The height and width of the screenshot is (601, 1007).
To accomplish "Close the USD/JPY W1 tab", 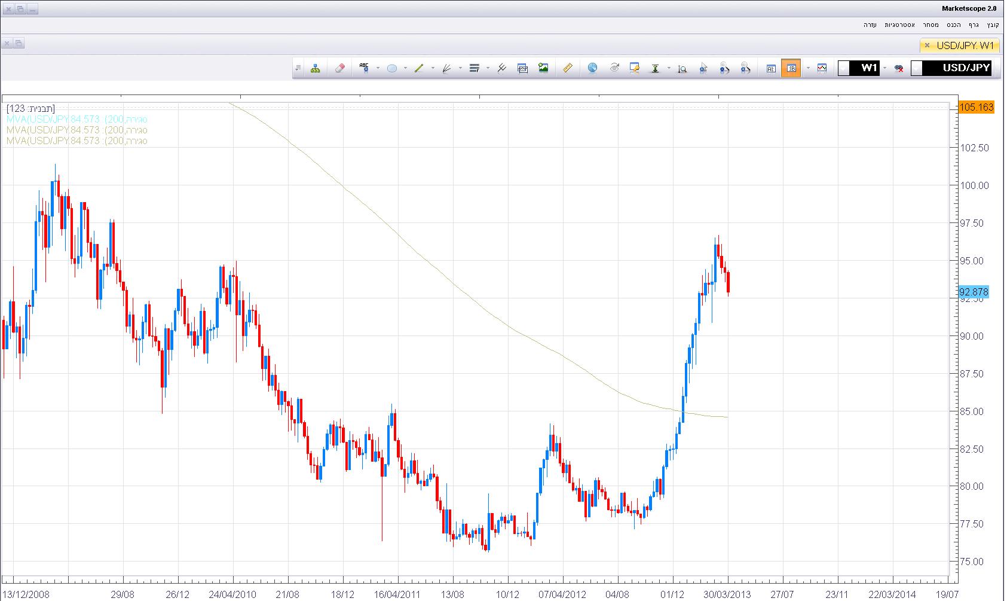I will pos(927,45).
